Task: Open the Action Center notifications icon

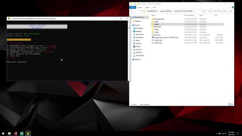Action: coord(238,133)
